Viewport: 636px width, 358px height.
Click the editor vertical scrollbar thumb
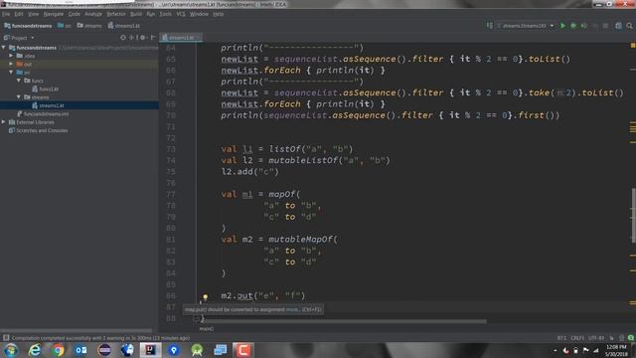pos(634,216)
